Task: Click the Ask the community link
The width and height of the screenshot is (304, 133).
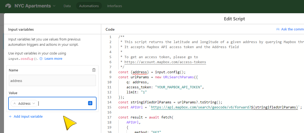Action: pyautogui.click(x=292, y=29)
